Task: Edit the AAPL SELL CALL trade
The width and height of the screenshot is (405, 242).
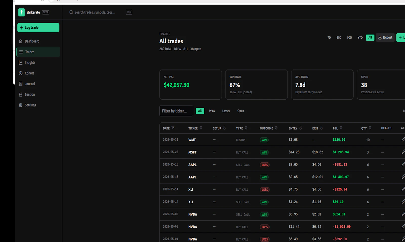Action: pos(403,164)
